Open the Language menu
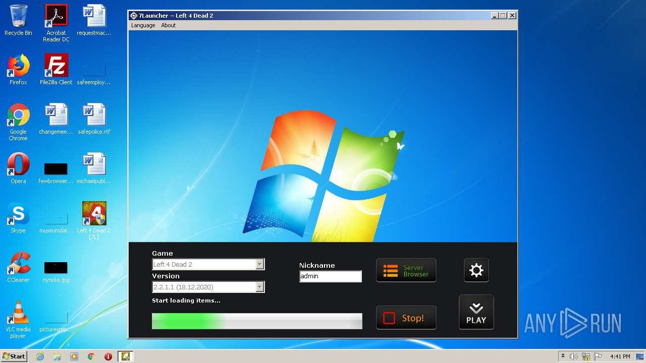Screen dimensions: 646x363 [143, 25]
